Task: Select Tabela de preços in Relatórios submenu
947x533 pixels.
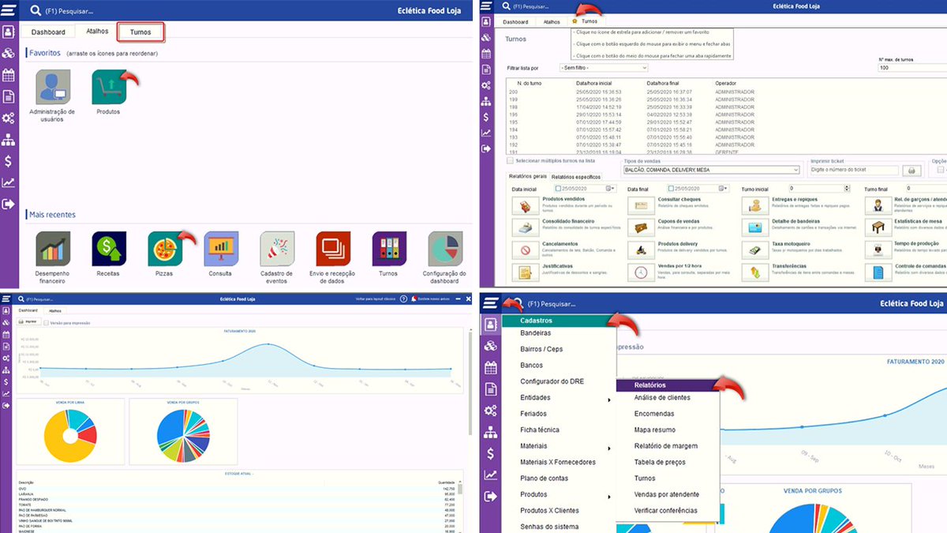Action: coord(660,462)
